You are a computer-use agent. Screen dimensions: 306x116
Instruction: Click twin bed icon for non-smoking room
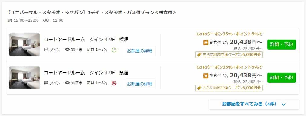tap(46, 83)
